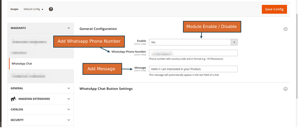Open the Enable Yes/No dropdown

point(193,42)
